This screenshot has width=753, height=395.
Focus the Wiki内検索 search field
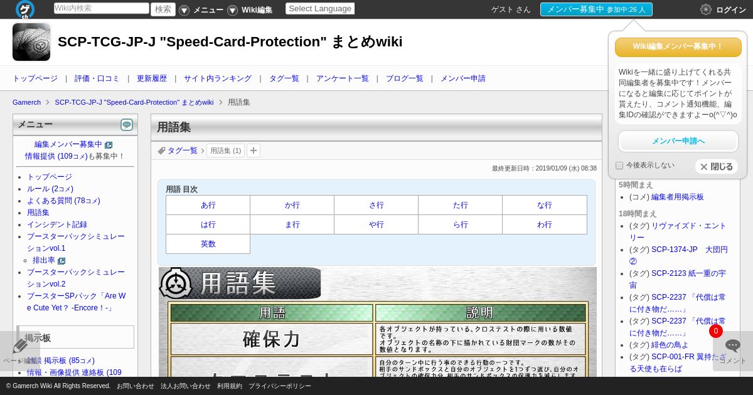pos(102,8)
